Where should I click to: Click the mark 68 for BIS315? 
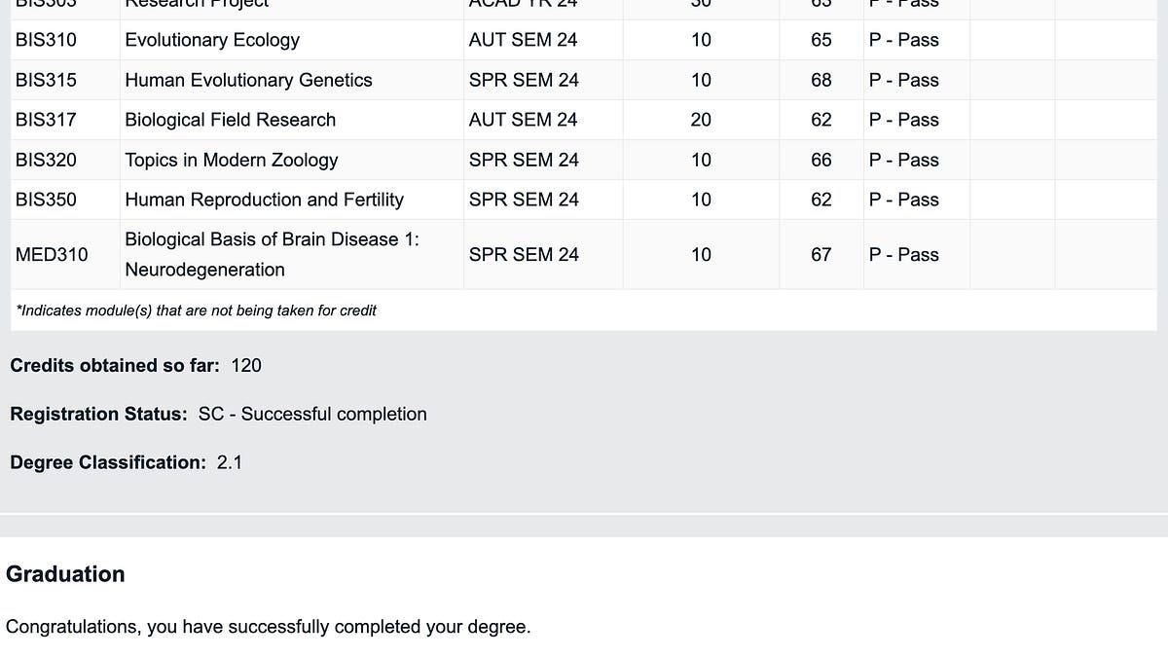[x=821, y=80]
